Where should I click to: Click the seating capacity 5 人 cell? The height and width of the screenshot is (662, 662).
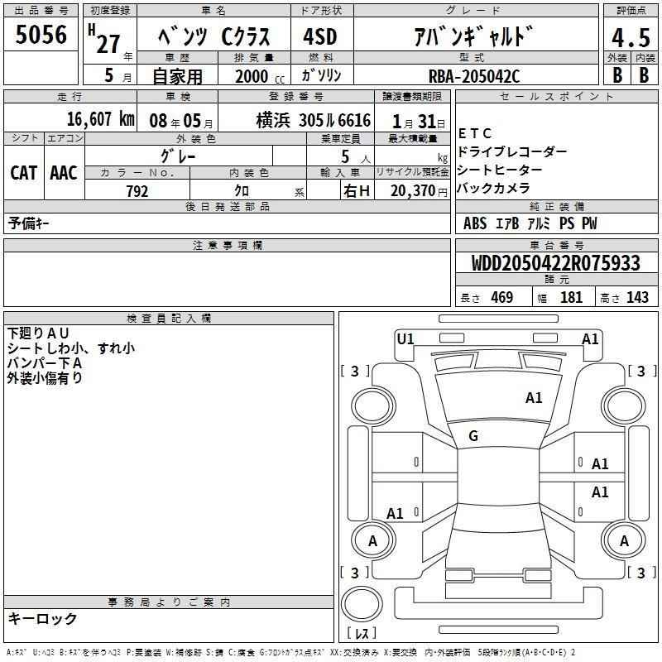pos(340,156)
